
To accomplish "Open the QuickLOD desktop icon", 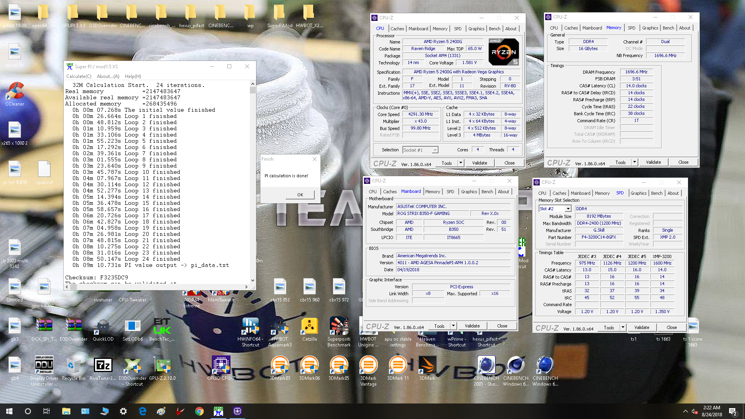I will pyautogui.click(x=103, y=329).
